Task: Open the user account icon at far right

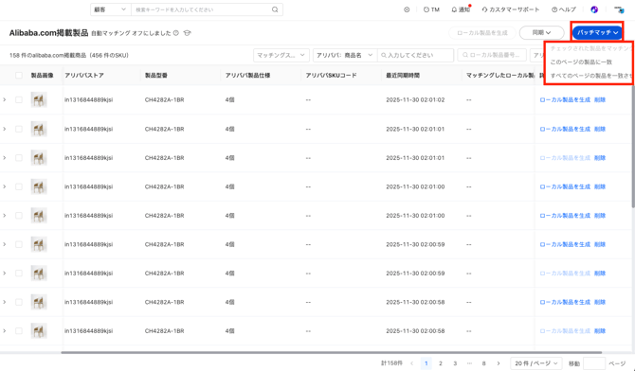Action: [x=619, y=9]
